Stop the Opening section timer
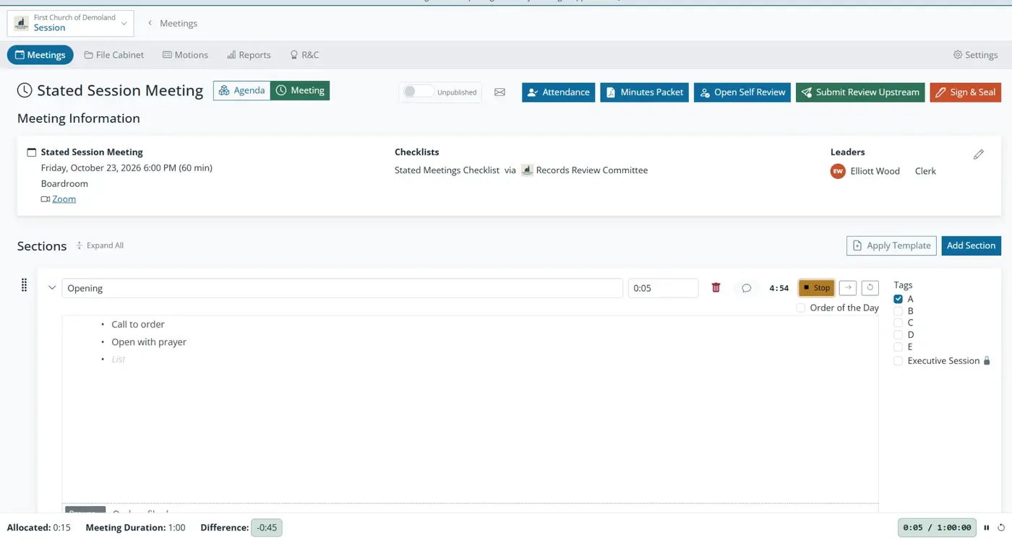Viewport: 1012px width, 540px height. point(817,287)
